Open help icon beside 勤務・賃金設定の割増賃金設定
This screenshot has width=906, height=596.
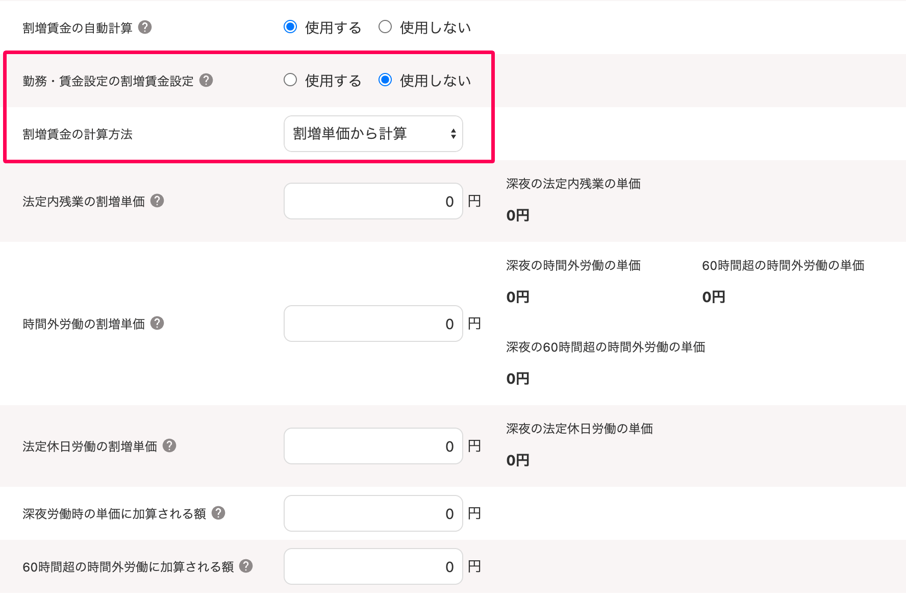pyautogui.click(x=206, y=80)
